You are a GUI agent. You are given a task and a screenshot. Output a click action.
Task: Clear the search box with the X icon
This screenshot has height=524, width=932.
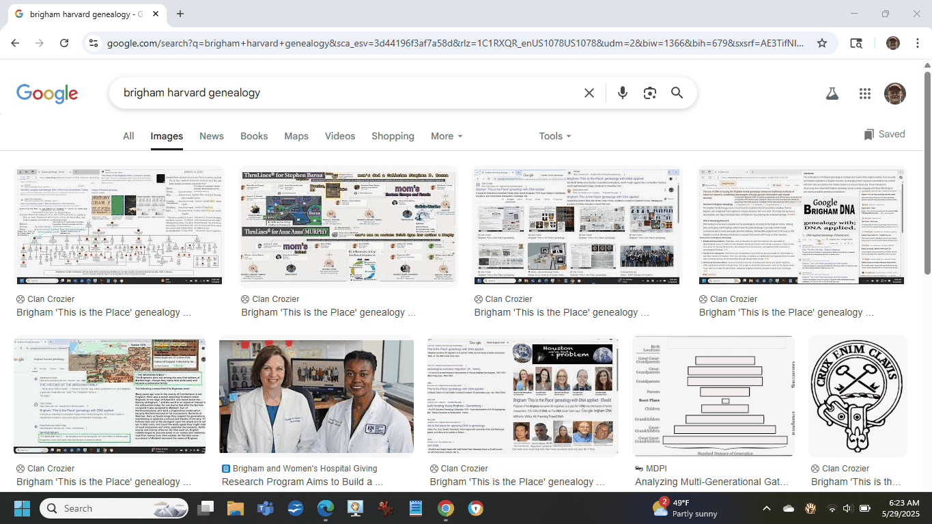point(589,93)
